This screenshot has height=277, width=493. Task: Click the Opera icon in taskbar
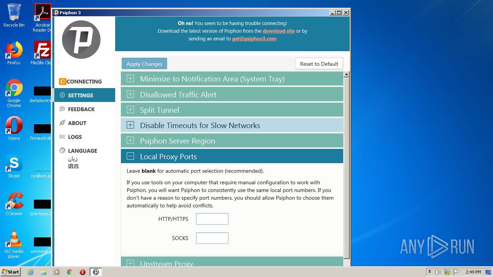pos(82,272)
